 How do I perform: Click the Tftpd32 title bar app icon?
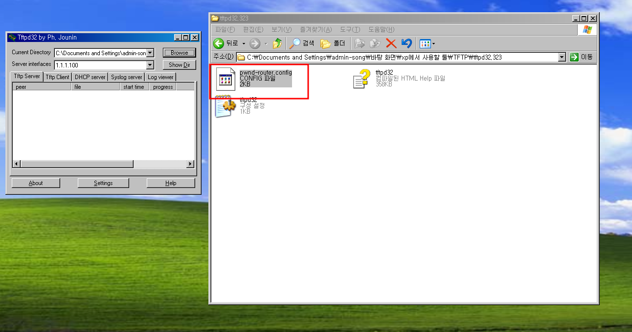(x=11, y=38)
